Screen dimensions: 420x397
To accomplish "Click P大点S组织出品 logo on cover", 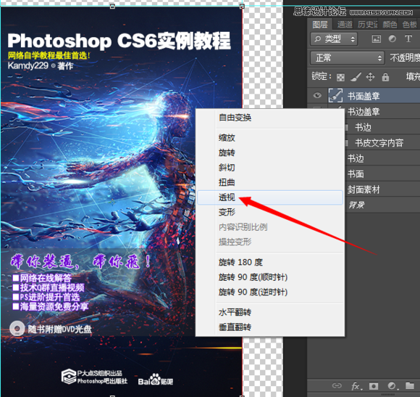I will coord(94,377).
